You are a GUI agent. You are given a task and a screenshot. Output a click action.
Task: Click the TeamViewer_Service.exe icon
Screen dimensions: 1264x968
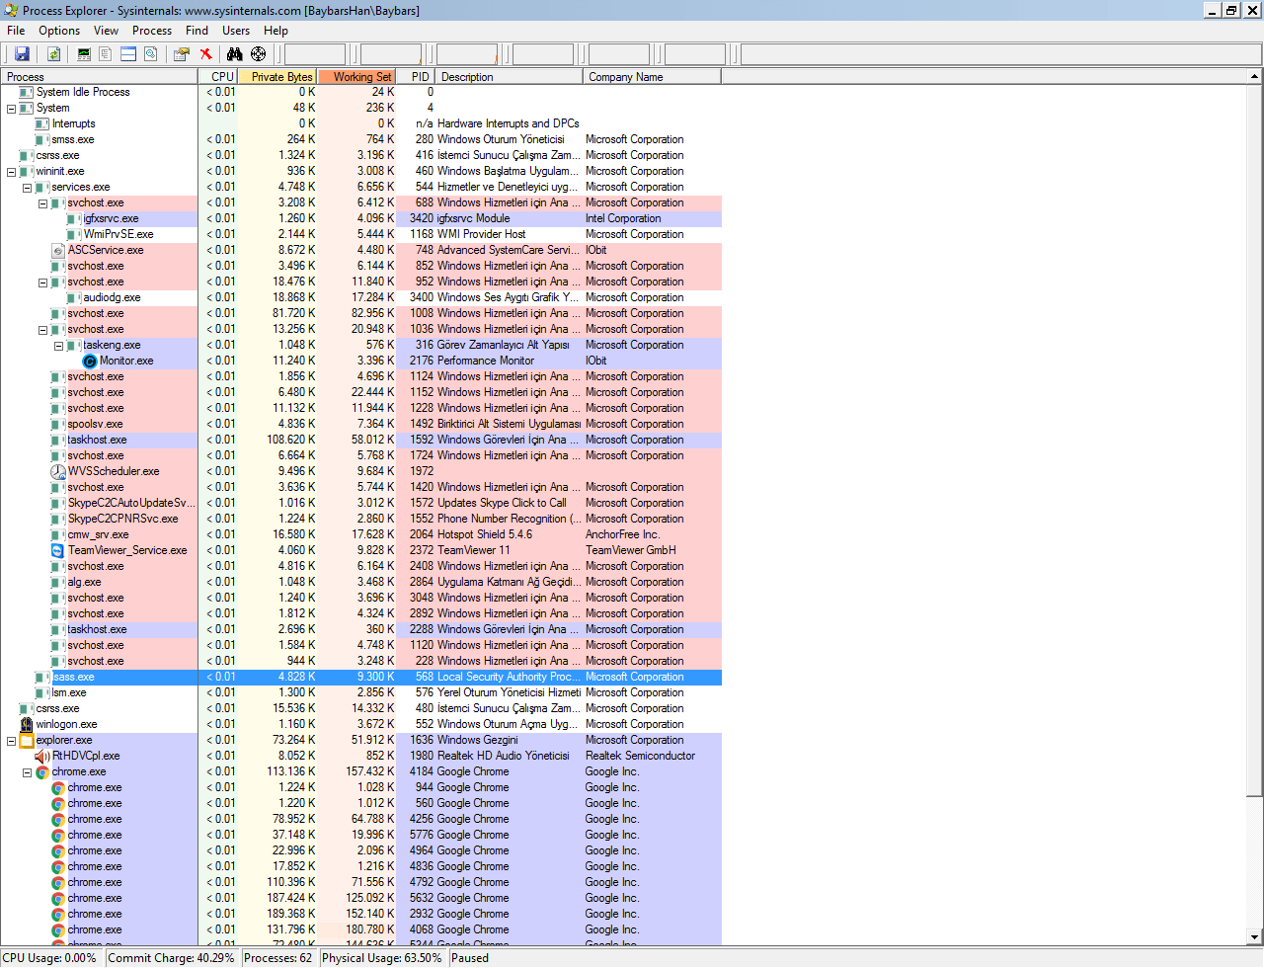[x=58, y=550]
